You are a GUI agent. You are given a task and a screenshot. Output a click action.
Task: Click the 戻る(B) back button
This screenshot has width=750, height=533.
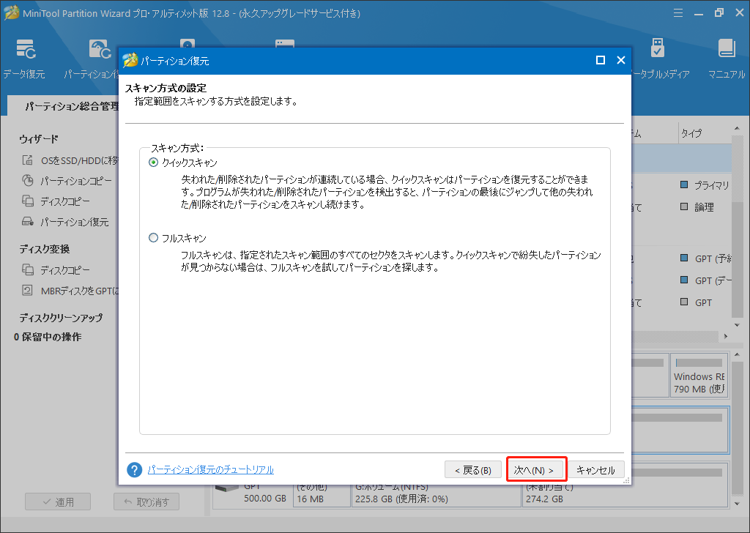(472, 470)
